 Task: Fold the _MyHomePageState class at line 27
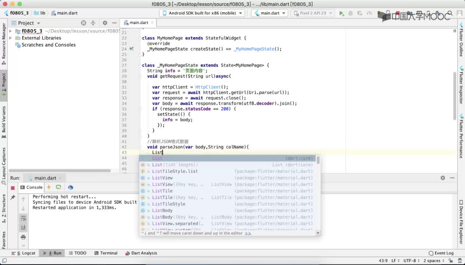click(140, 65)
